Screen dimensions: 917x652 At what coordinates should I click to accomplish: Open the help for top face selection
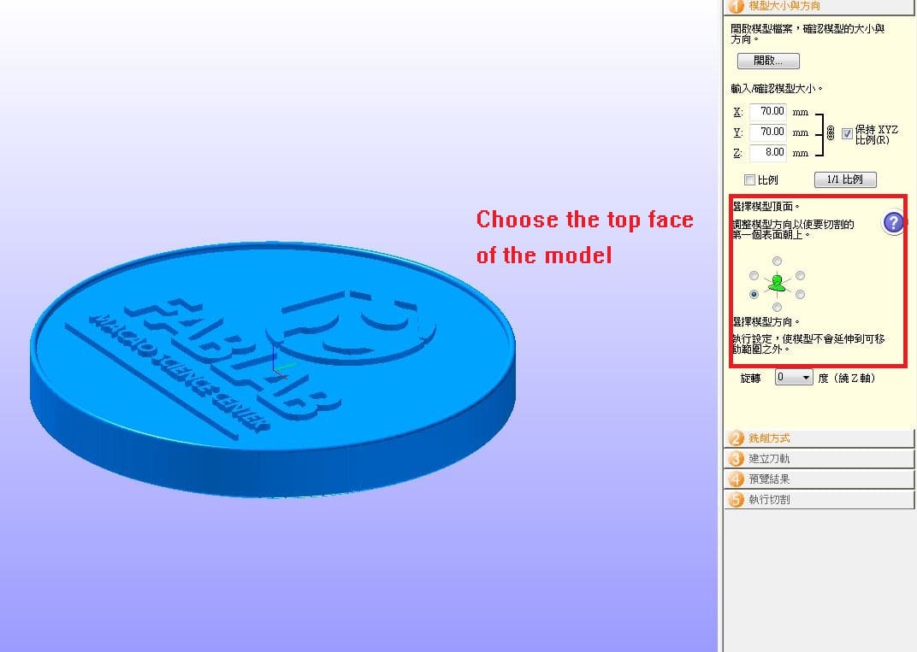[x=893, y=222]
